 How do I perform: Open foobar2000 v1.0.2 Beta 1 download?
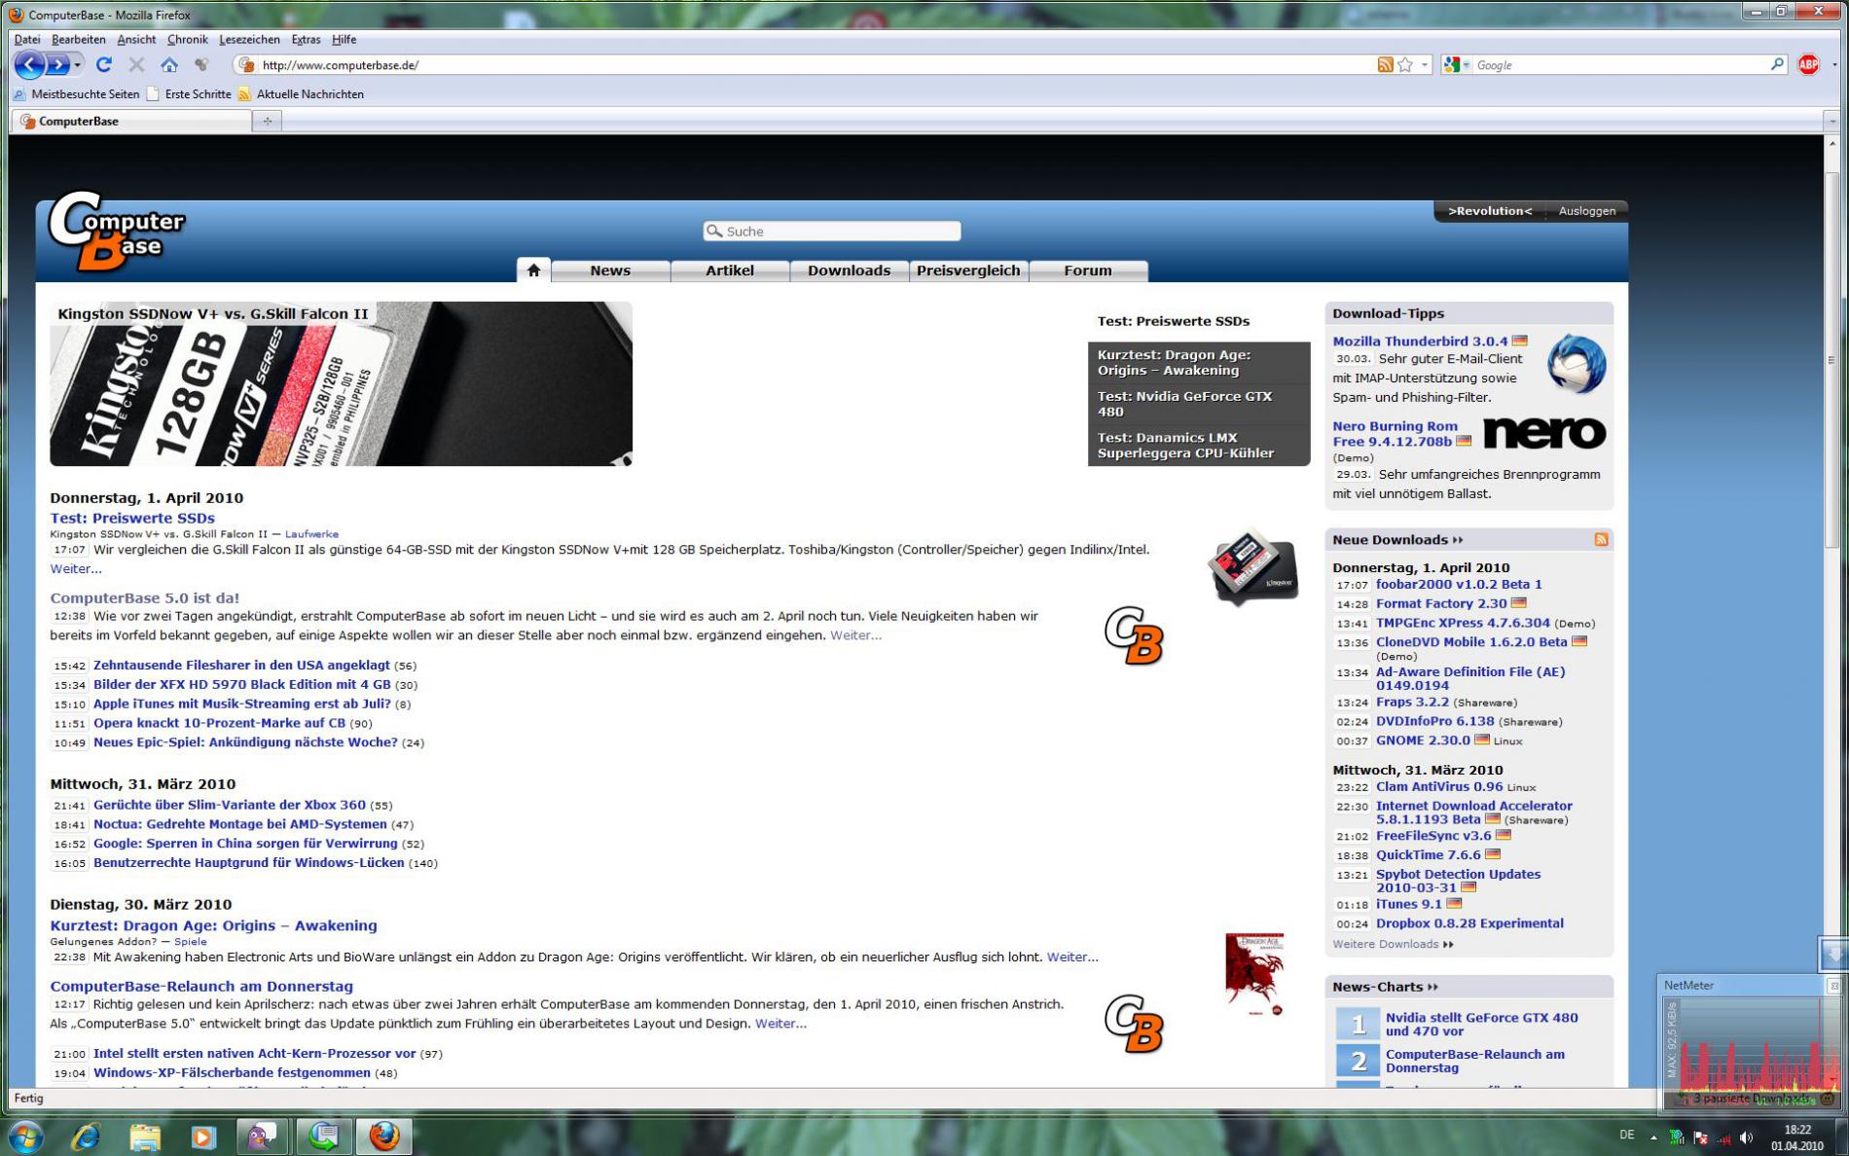pos(1459,585)
